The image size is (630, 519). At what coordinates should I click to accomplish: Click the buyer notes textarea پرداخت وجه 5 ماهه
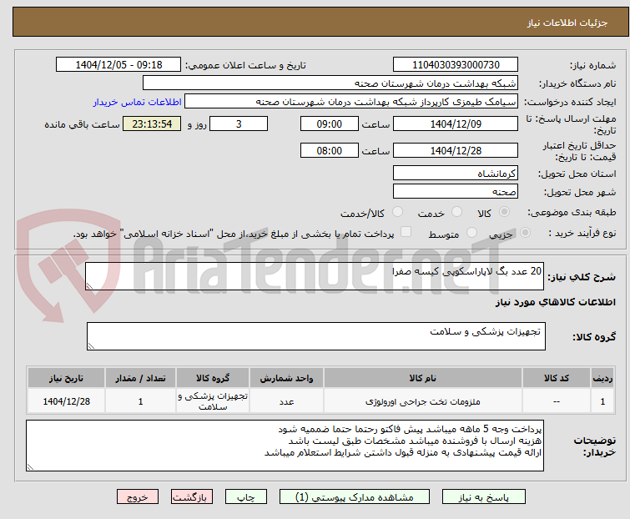tap(285, 446)
